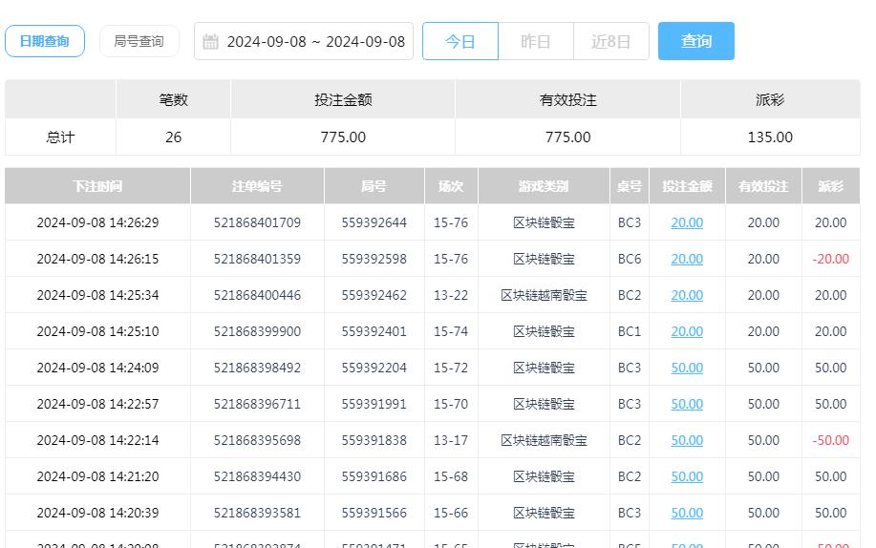The image size is (876, 548).
Task: Open 50.00 bet link for order 521868398492
Action: coord(686,368)
